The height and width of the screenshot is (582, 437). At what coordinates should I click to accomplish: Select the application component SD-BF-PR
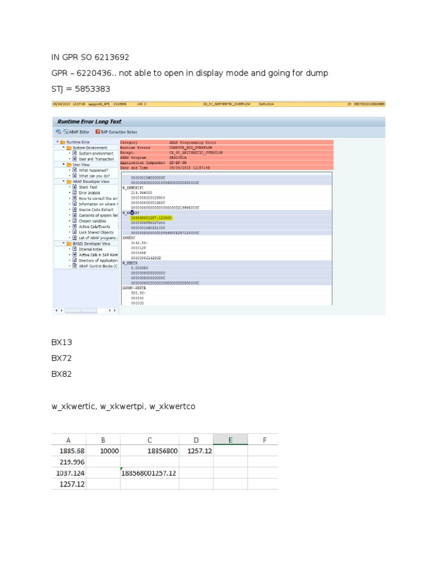(x=178, y=163)
